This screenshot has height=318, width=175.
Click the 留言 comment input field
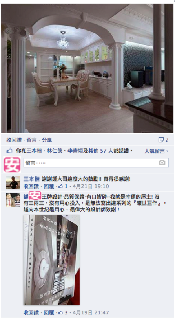(x=96, y=163)
